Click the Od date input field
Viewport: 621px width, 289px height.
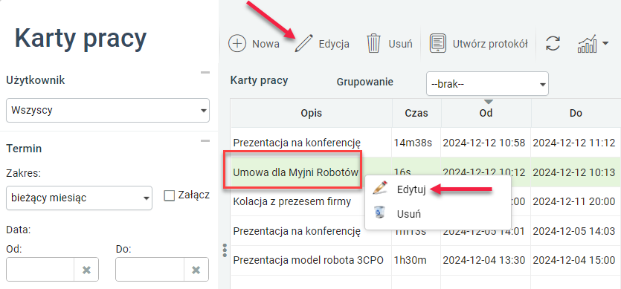pos(40,270)
